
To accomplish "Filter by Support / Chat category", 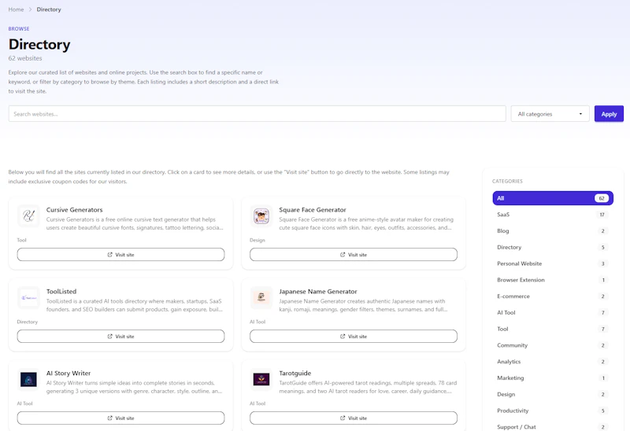I will pos(553,427).
